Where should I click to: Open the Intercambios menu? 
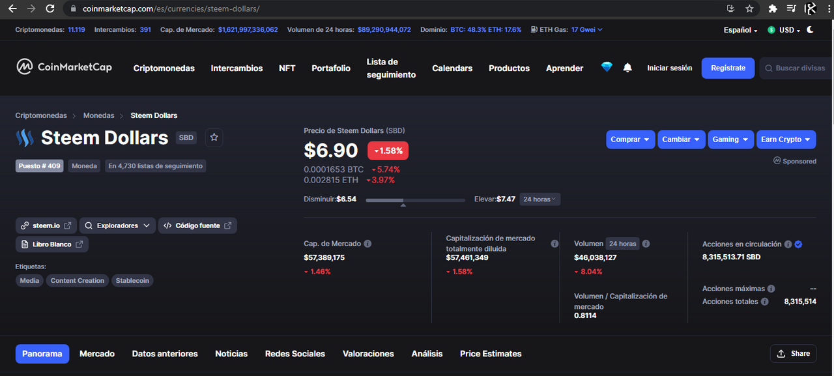pyautogui.click(x=237, y=68)
